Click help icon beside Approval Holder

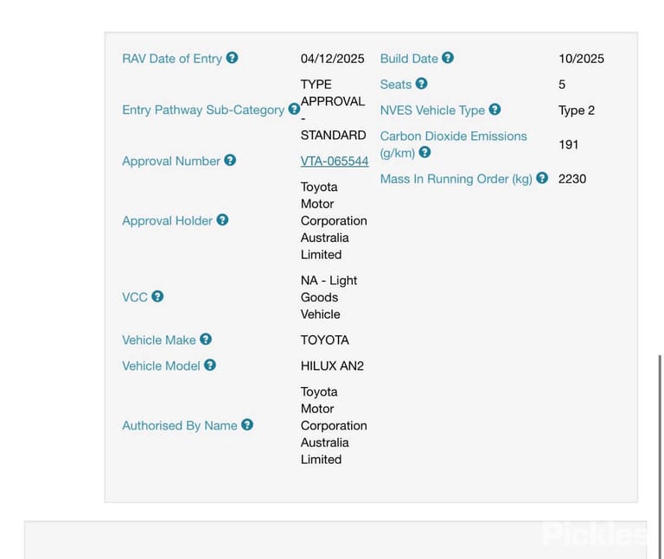[222, 219]
